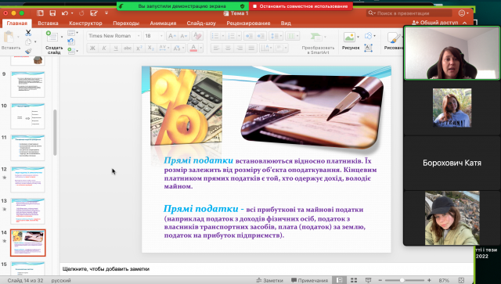Justify text alignment icon
This screenshot has height=284, width=501.
coord(251,49)
